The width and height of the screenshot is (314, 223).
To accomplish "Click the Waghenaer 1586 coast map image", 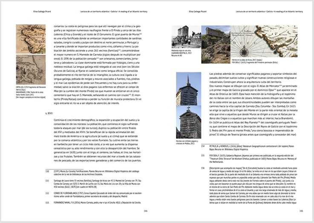I will (x=31, y=70).
